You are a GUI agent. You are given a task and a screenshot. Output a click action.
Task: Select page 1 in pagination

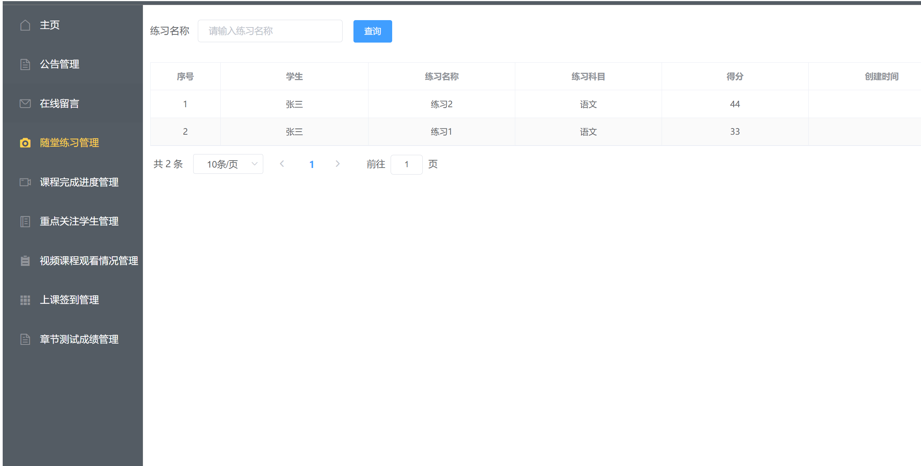tap(312, 164)
